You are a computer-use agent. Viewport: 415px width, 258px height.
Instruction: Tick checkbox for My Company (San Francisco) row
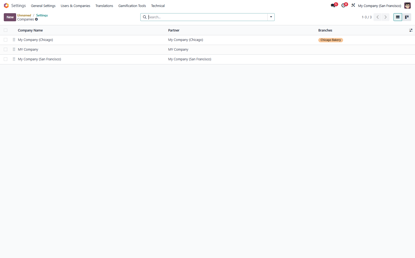coord(6,59)
